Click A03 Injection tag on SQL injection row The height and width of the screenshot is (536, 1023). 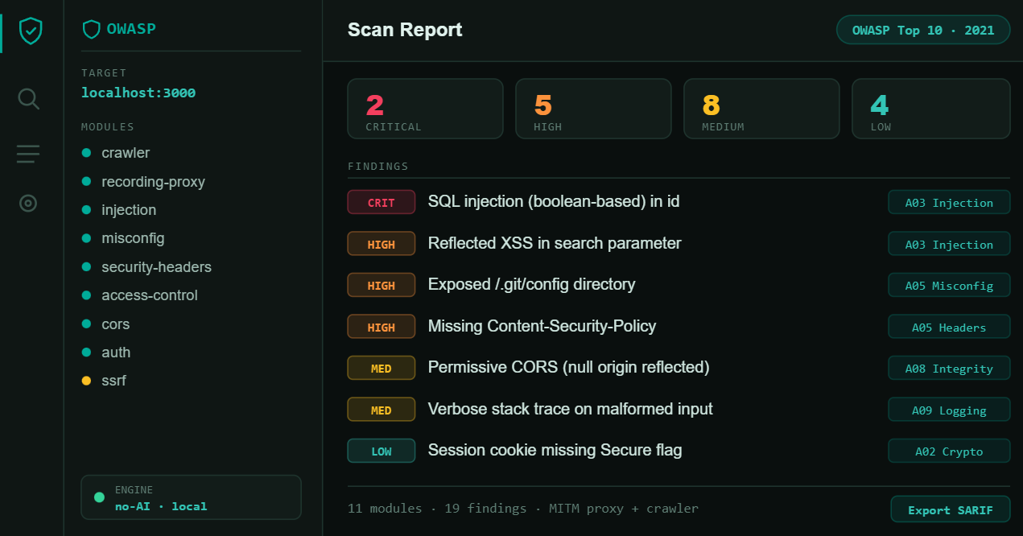pos(949,202)
